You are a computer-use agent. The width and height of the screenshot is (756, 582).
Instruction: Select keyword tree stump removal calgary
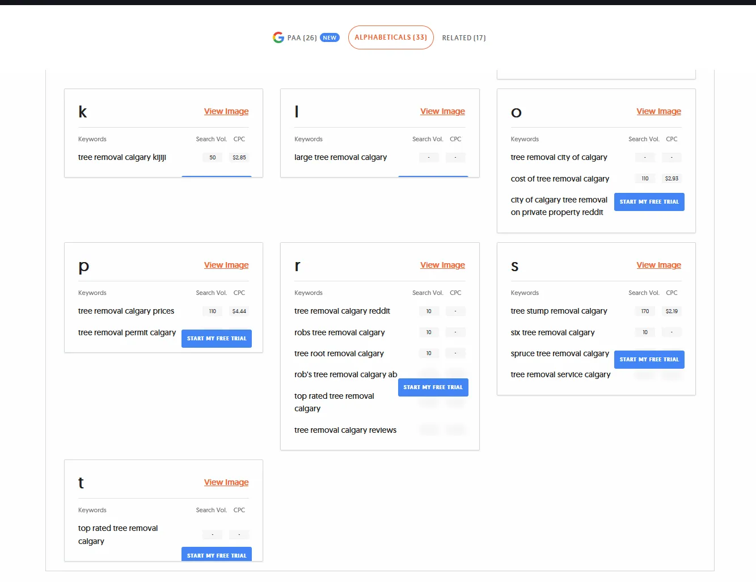(x=559, y=311)
